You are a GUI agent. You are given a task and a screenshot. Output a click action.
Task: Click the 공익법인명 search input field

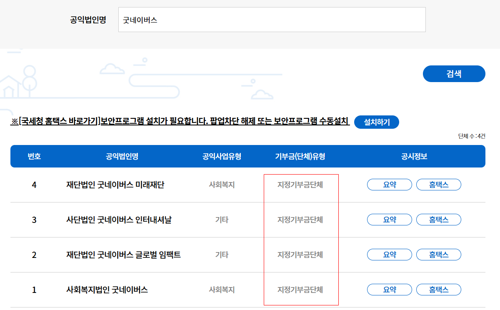click(x=272, y=20)
